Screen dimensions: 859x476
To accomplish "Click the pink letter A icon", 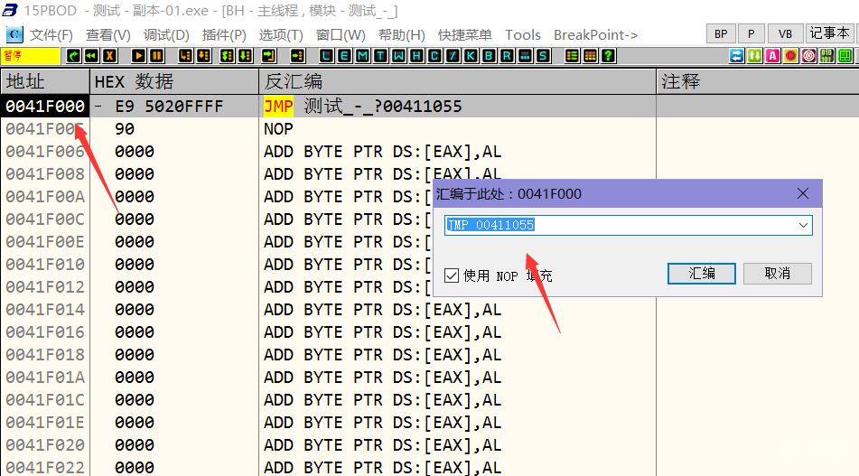I will click(x=773, y=56).
